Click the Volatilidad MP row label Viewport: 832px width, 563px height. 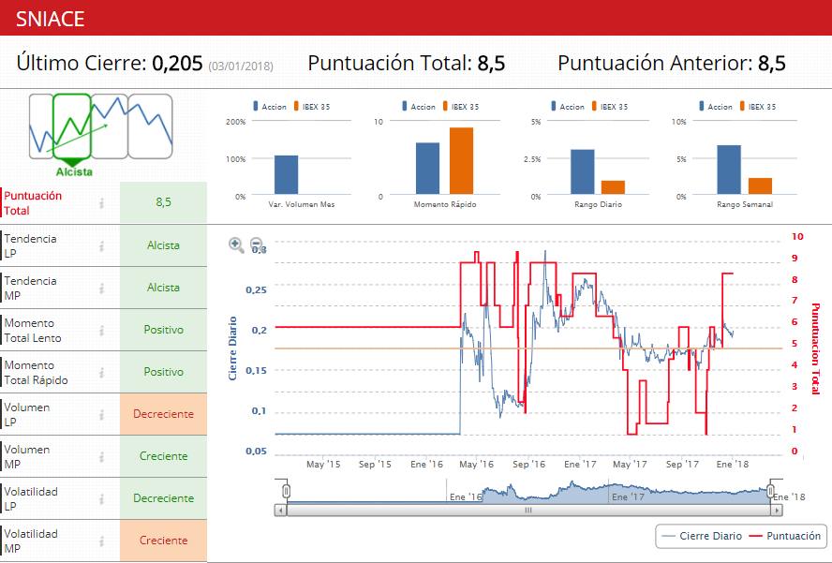pyautogui.click(x=31, y=541)
